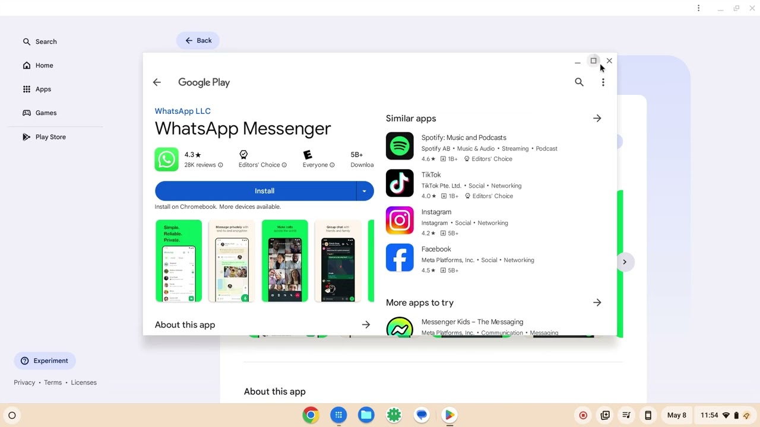Screen dimensions: 760x427
Task: Click the Facebook app icon
Action: point(400,257)
